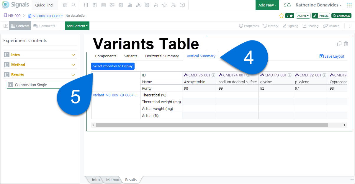
Task: Click Select Properties to Display button
Action: [x=113, y=66]
